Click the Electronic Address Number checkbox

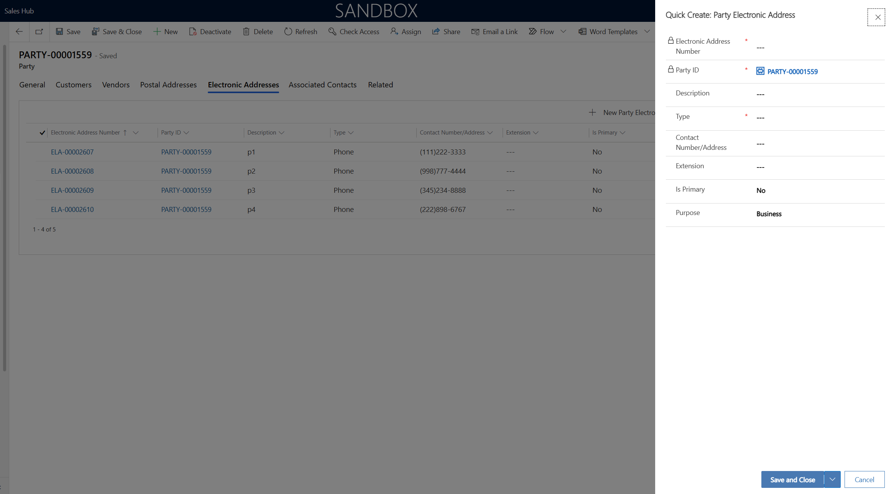[41, 133]
